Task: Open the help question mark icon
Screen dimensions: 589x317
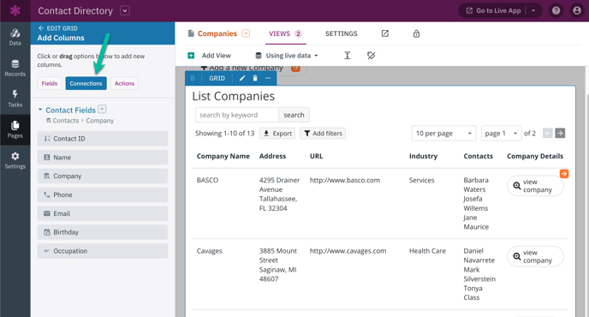Action: tap(556, 10)
